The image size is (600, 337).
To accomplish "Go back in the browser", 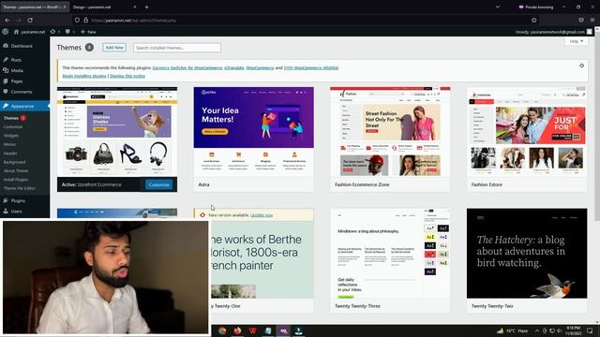I will (x=7, y=20).
